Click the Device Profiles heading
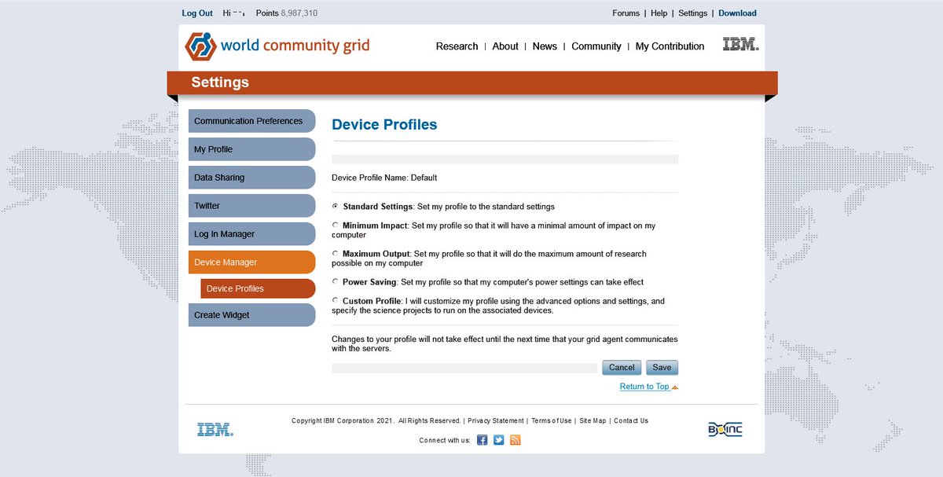This screenshot has height=477, width=943. coord(384,124)
